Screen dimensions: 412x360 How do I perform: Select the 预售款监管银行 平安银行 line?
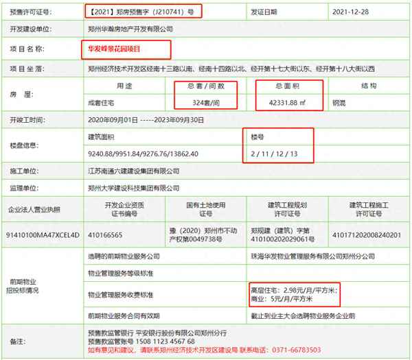[157, 333]
